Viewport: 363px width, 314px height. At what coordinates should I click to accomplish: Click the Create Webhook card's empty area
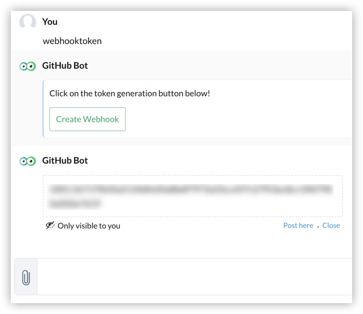pyautogui.click(x=240, y=119)
